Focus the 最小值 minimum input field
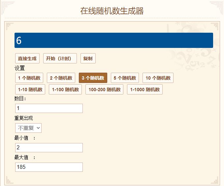224x186 pixels. coord(49,148)
